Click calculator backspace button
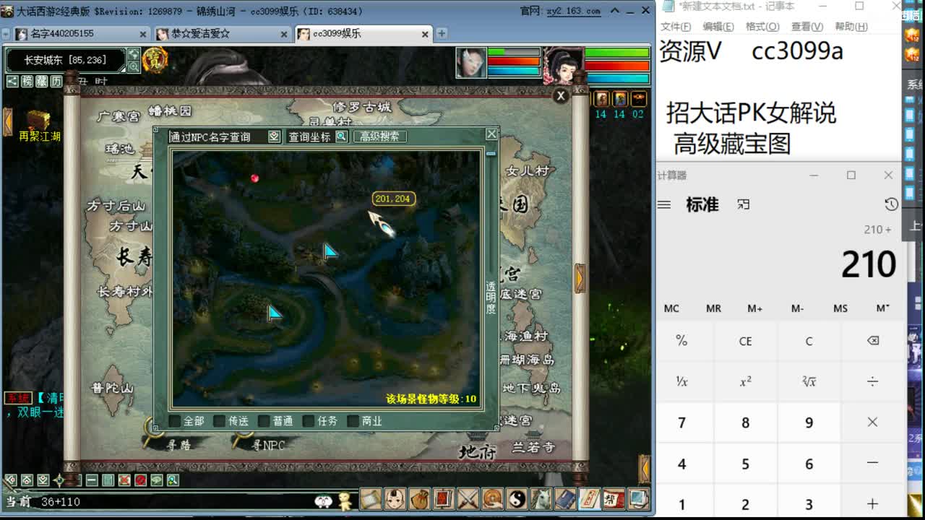Viewport: 925px width, 520px height. [872, 341]
